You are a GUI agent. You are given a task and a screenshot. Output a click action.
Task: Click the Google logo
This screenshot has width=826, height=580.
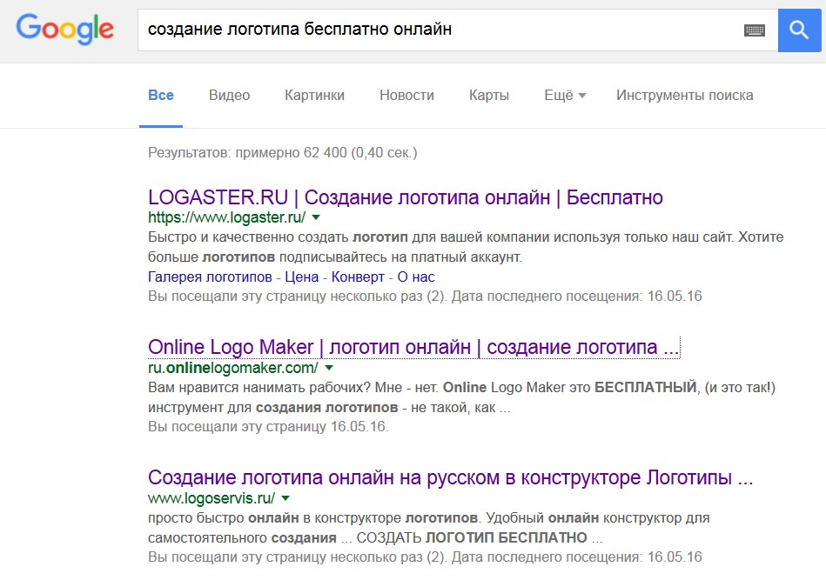click(x=65, y=30)
